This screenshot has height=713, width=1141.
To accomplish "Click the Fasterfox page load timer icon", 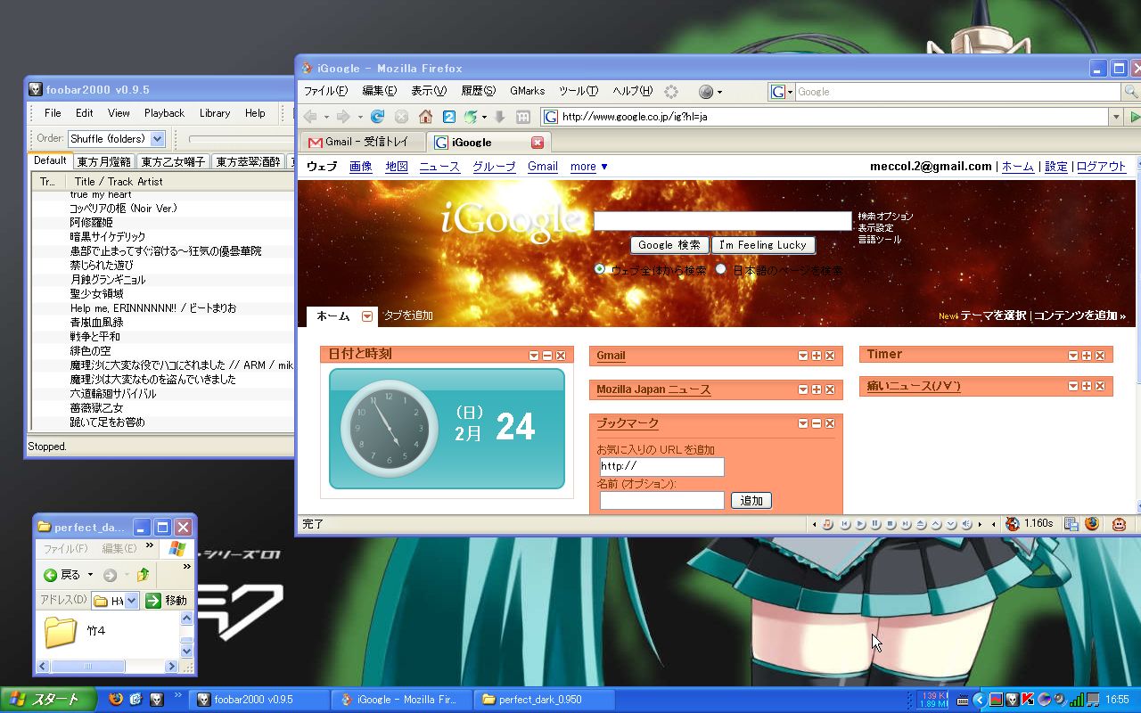I will (1013, 524).
